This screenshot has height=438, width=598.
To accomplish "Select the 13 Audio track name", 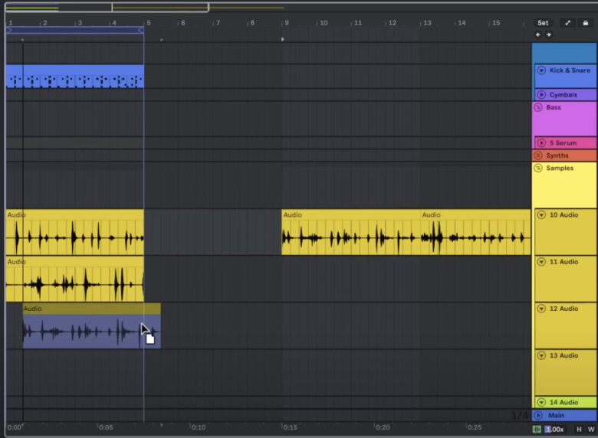I will 563,355.
